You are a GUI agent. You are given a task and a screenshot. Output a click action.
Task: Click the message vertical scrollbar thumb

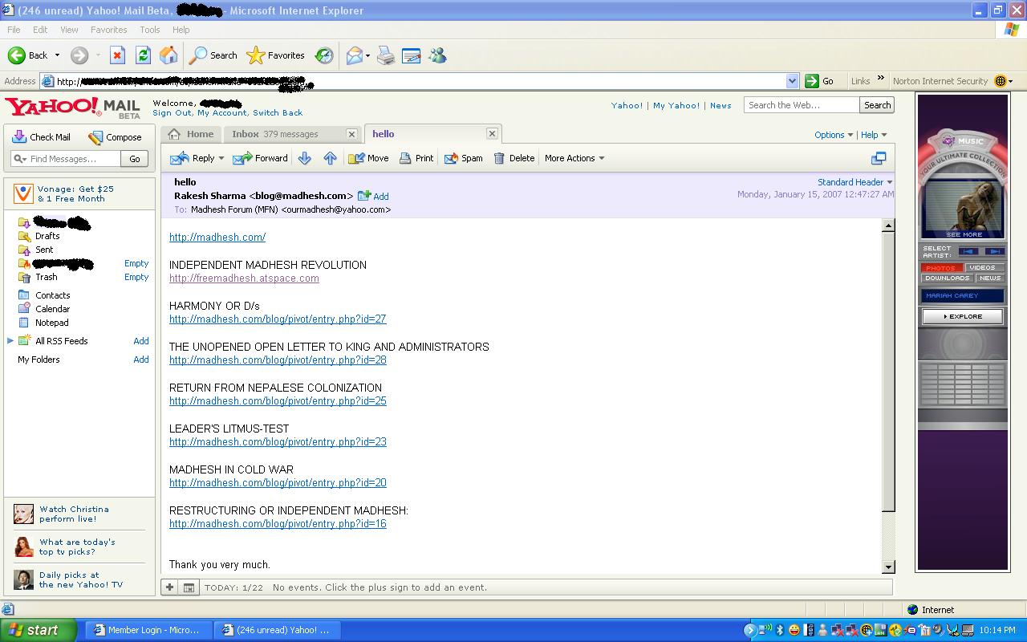[888, 369]
